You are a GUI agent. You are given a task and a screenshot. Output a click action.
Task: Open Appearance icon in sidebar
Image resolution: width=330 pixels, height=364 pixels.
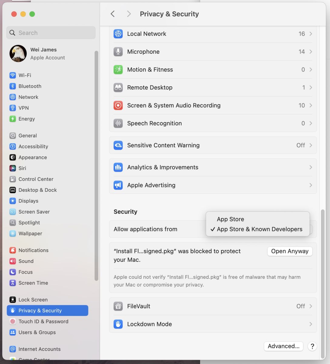pos(12,157)
